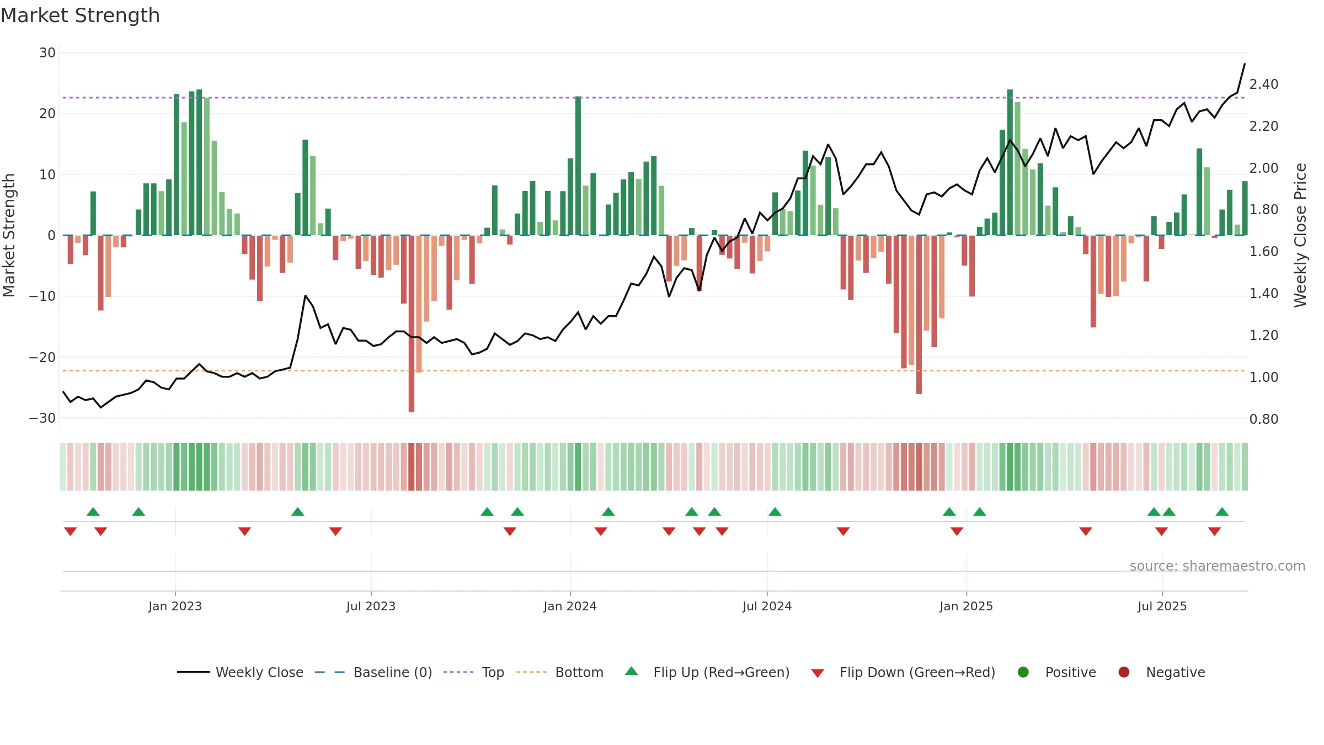
Task: Toggle the Top legend label
Action: click(x=493, y=673)
